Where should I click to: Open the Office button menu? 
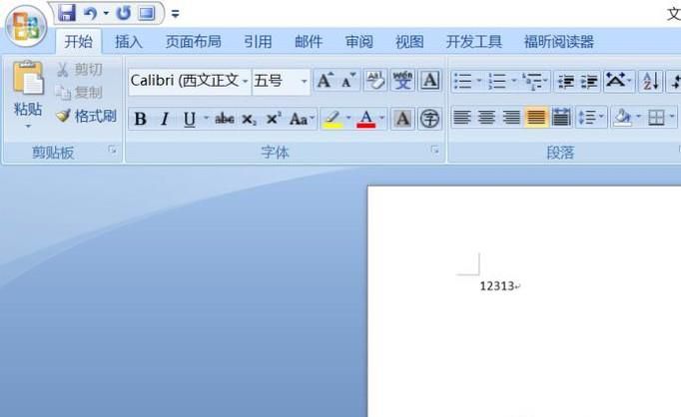(26, 27)
